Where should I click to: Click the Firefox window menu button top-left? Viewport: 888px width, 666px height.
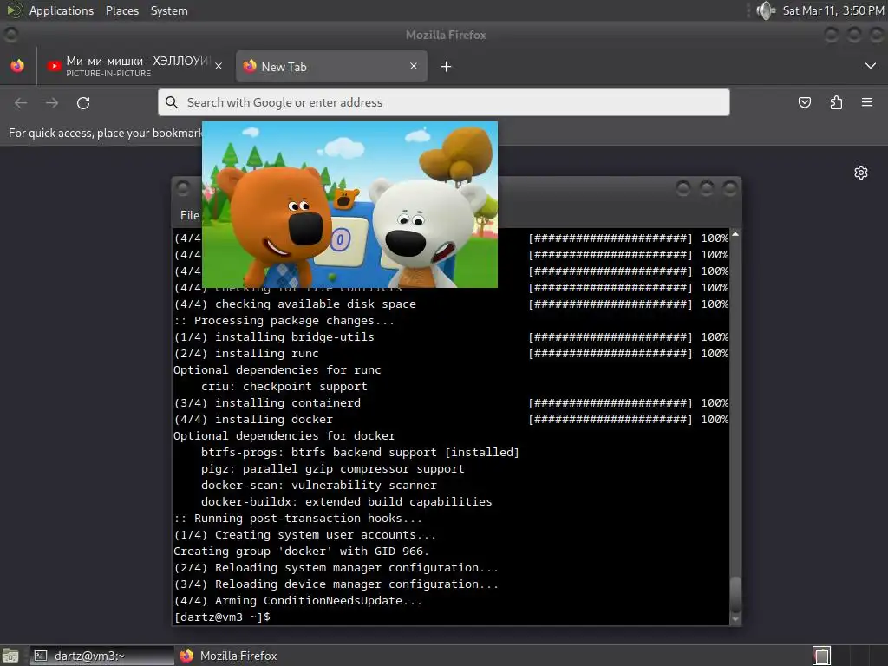pyautogui.click(x=10, y=35)
